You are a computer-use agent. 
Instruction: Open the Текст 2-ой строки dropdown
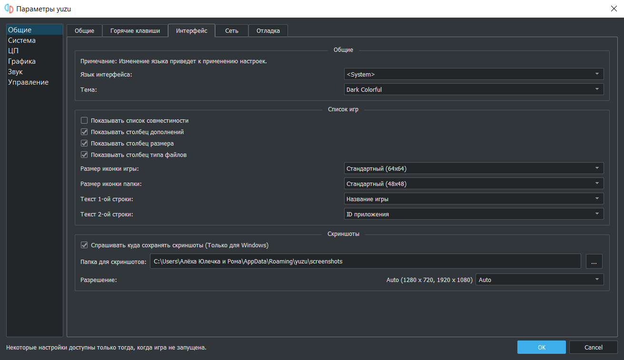(x=474, y=214)
